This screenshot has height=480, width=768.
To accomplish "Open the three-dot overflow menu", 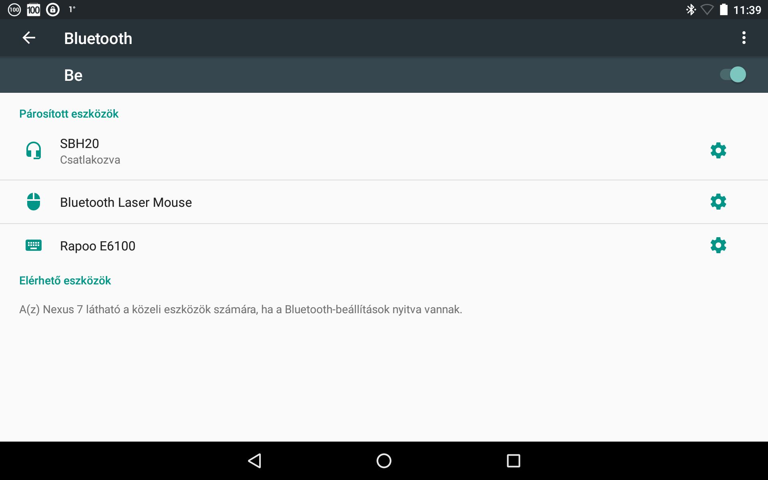I will coord(744,38).
